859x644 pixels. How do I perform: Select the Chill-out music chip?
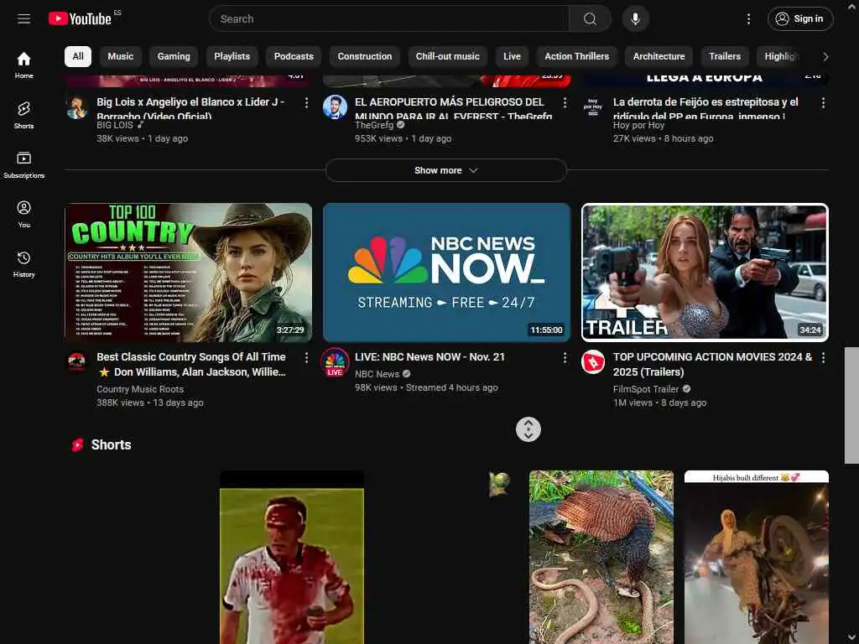pos(448,56)
